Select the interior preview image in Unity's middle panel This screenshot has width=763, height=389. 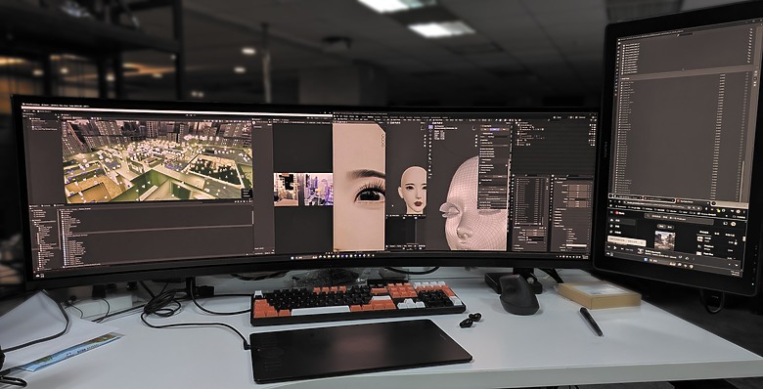point(286,190)
